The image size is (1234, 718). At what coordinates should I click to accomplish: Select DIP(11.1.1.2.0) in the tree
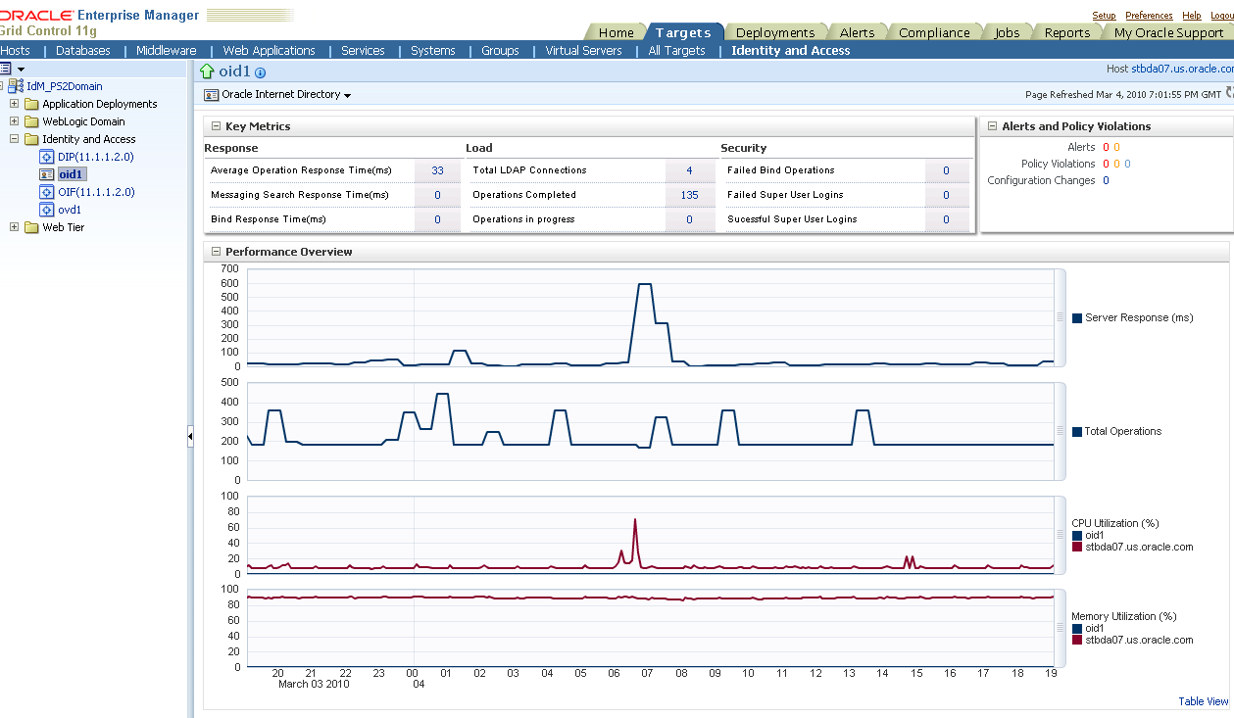pyautogui.click(x=96, y=157)
